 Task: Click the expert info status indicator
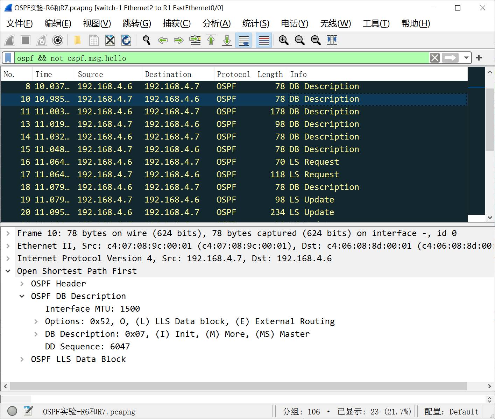click(x=12, y=411)
